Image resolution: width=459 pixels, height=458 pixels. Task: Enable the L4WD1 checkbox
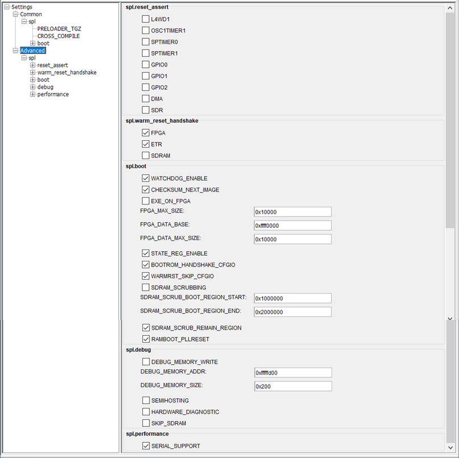(146, 19)
